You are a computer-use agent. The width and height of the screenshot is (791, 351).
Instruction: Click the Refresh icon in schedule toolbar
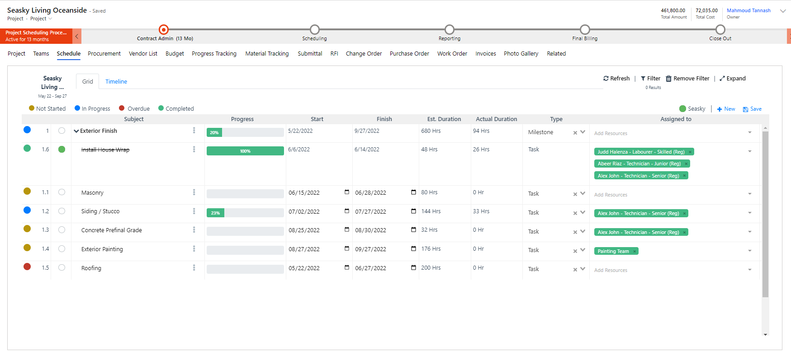[x=606, y=79]
